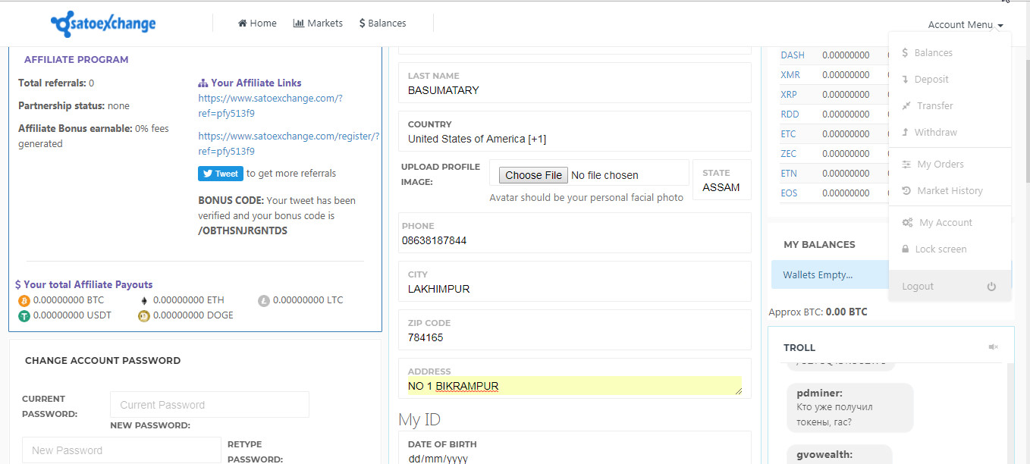Click the Dogecoin icon in payouts
The width and height of the screenshot is (1030, 464).
[144, 315]
